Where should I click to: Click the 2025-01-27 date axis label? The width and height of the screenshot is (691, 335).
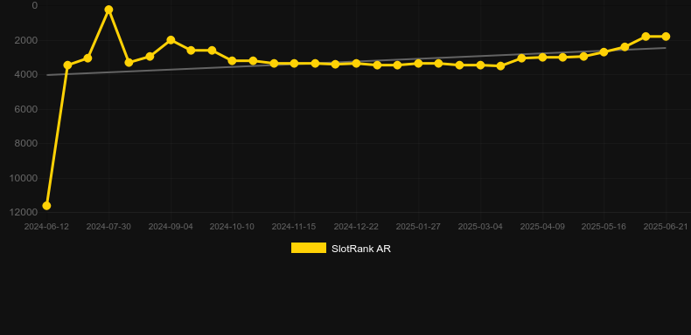[418, 227]
